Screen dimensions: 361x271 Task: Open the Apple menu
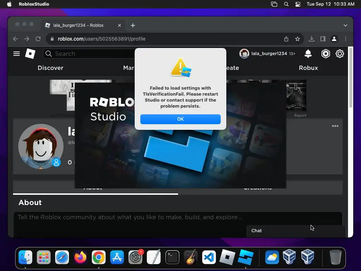[x=9, y=4]
